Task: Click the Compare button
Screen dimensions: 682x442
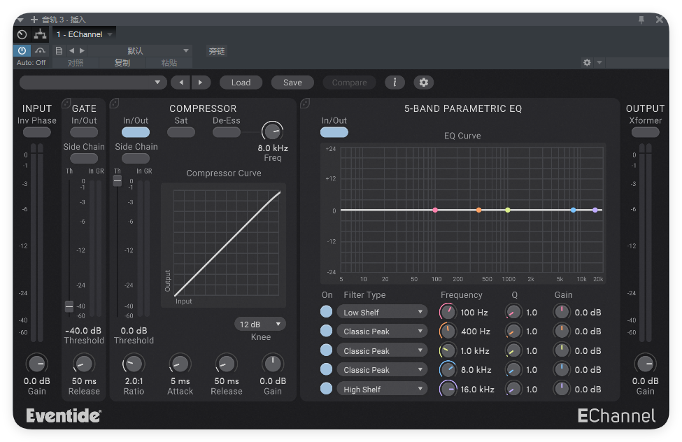Action: [349, 83]
